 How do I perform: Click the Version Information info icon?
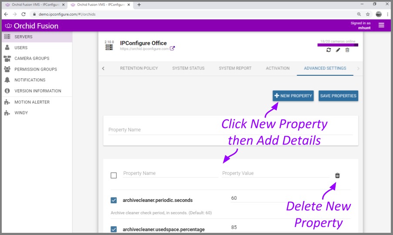(7, 91)
